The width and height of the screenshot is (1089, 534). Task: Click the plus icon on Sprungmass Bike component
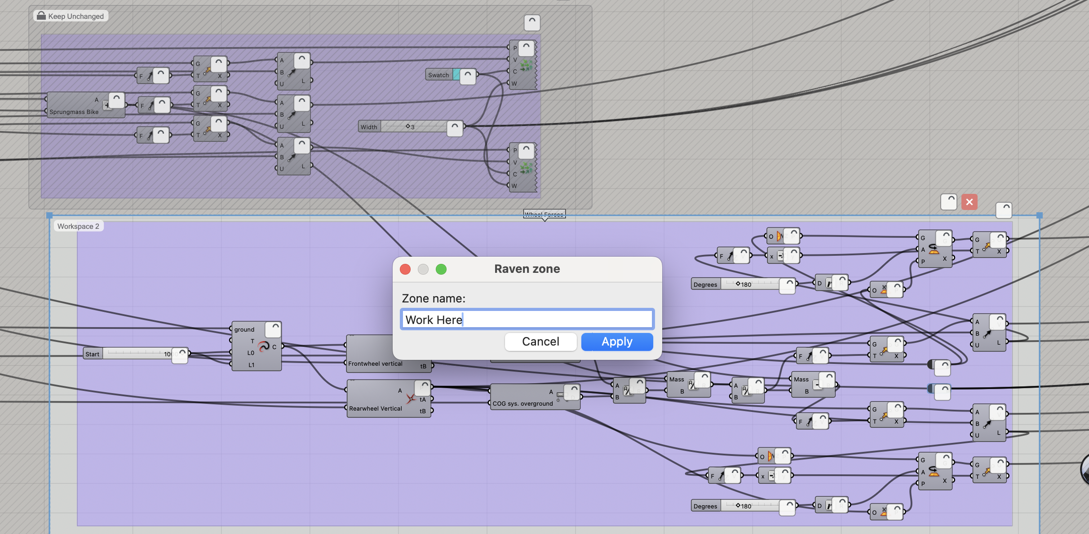pyautogui.click(x=106, y=105)
